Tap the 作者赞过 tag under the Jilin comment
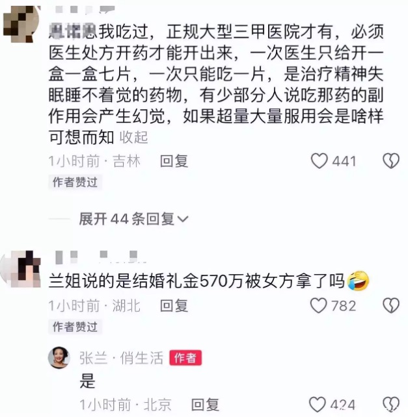Viewport: 408px width, 417px height. (75, 183)
